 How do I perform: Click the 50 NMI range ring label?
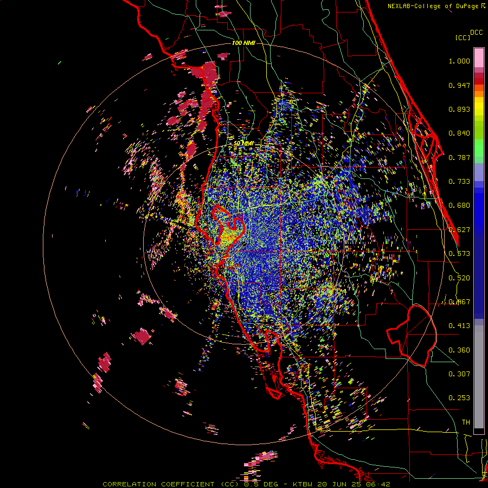(x=243, y=144)
